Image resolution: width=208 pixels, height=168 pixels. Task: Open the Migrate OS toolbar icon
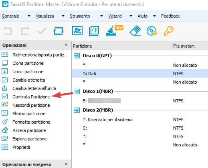tap(77, 31)
